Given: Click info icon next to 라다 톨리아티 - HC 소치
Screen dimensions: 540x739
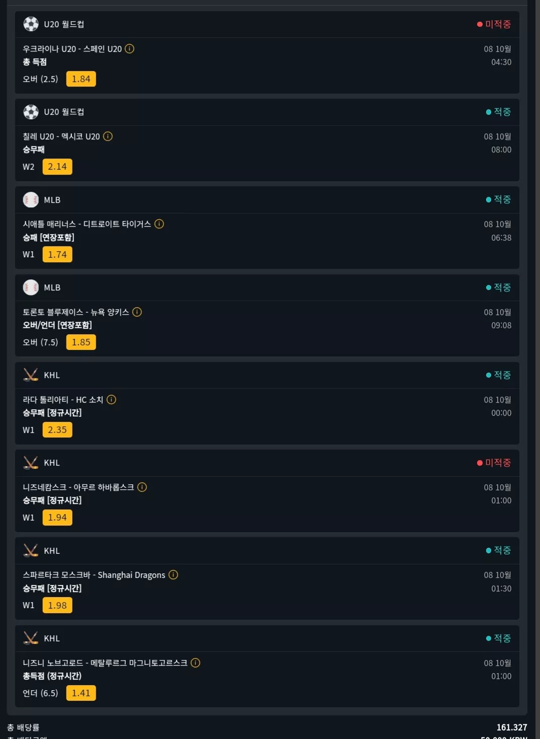Looking at the screenshot, I should [x=111, y=400].
